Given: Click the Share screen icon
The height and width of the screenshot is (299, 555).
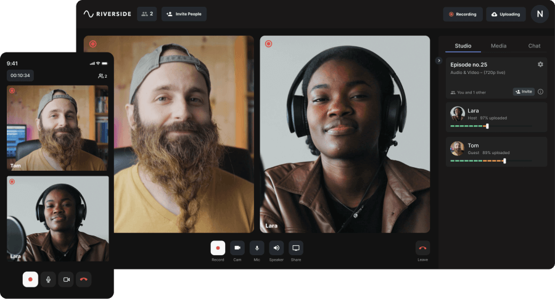Looking at the screenshot, I should pyautogui.click(x=296, y=248).
